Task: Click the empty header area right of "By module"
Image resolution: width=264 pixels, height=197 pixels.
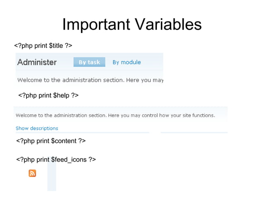Action: (153, 62)
